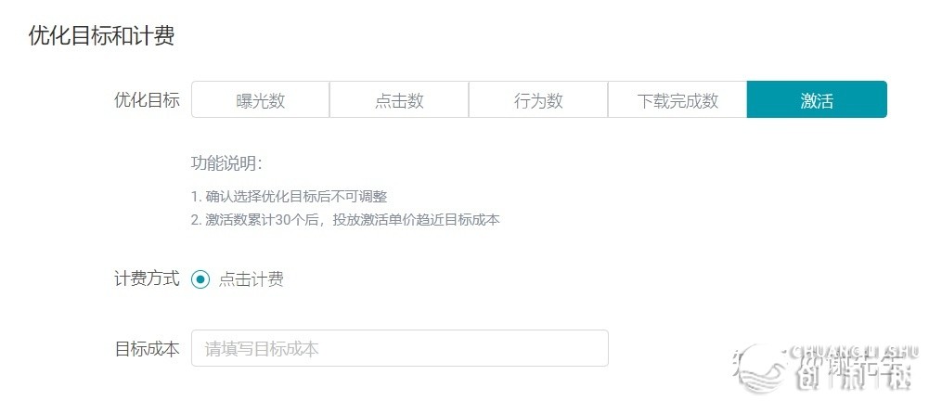929x401 pixels.
Task: Select the 曝光数 optimization goal
Action: tap(261, 100)
